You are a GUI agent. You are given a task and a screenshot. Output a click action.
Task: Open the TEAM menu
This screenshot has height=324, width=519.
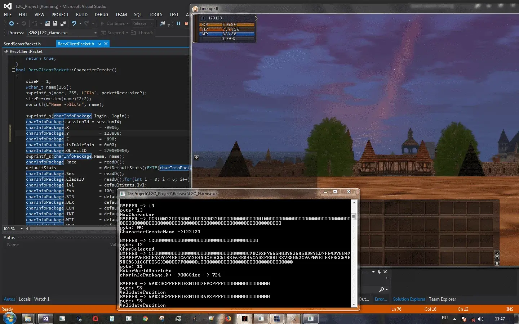tap(121, 15)
